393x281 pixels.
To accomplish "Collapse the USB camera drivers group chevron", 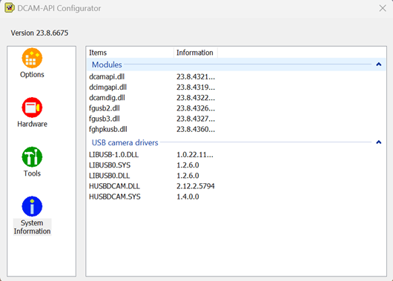I will click(x=379, y=142).
